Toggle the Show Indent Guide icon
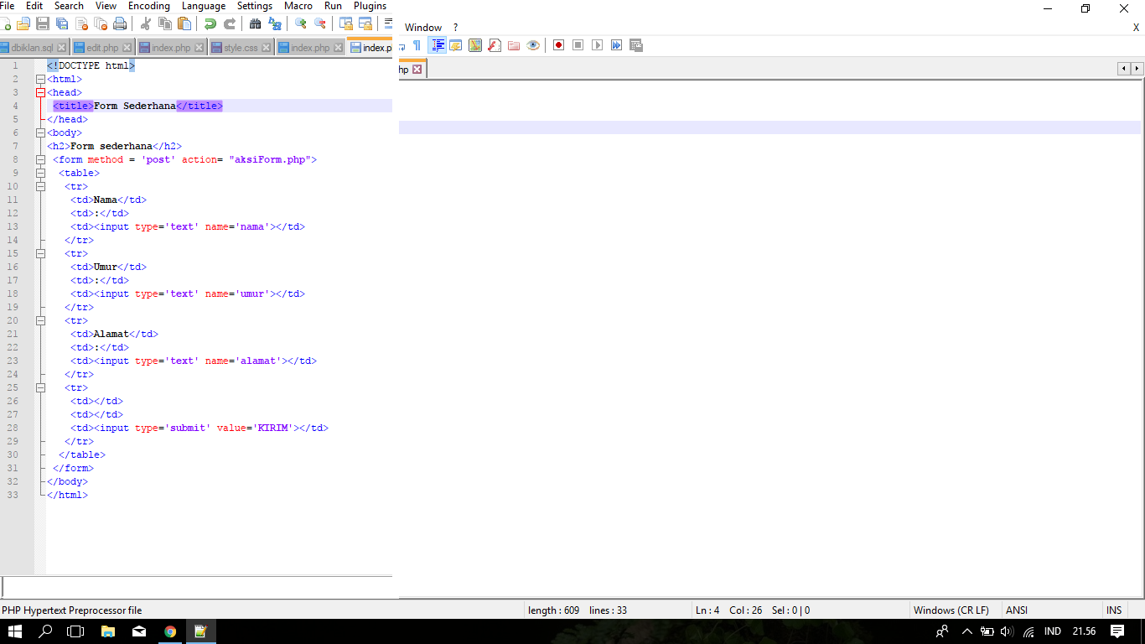 [x=438, y=44]
